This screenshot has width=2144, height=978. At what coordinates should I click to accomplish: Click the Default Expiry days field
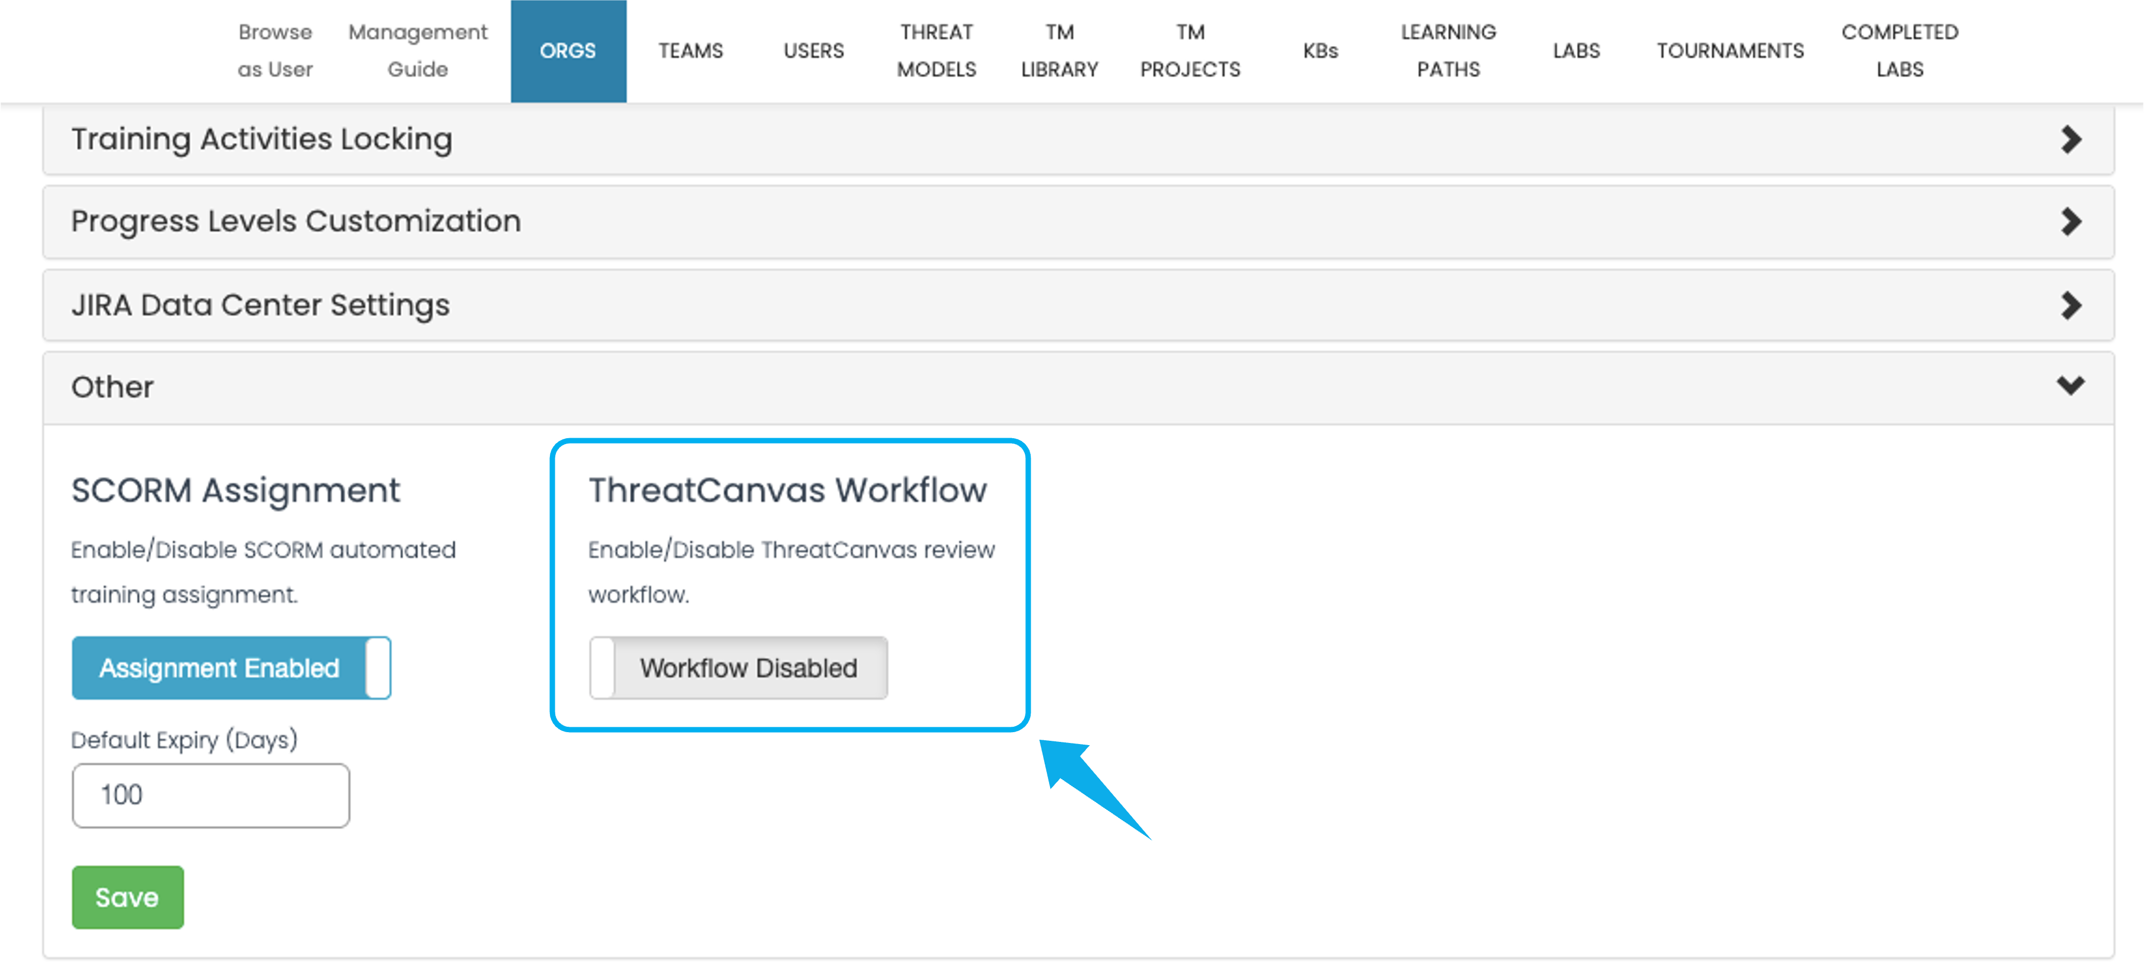[x=211, y=795]
